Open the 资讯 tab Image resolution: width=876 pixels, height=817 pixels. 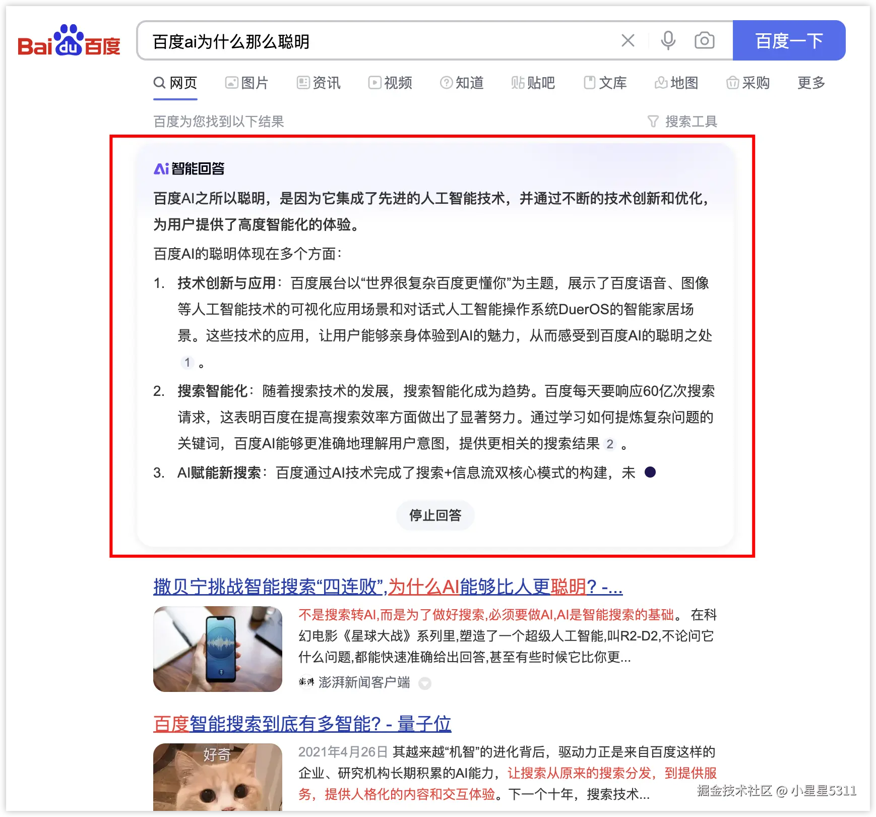(319, 83)
